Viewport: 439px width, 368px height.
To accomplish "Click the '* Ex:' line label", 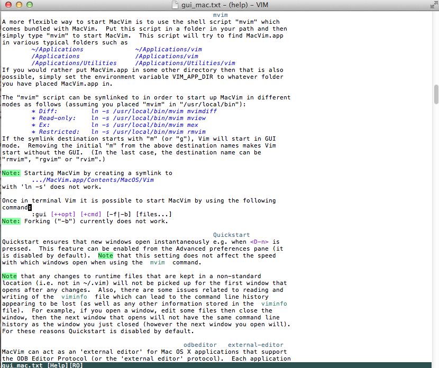I will pyautogui.click(x=41, y=125).
